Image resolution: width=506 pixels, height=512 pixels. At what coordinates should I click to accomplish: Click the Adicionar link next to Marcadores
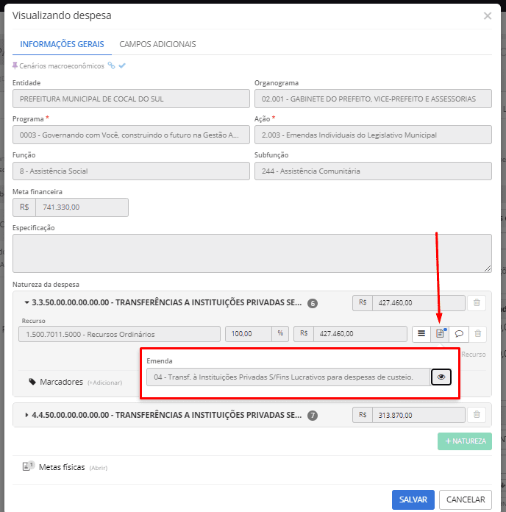(103, 383)
